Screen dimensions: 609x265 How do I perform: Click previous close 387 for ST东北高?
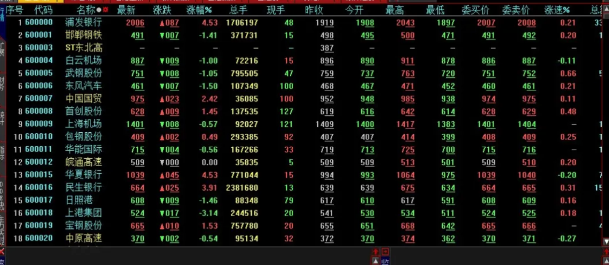(327, 48)
